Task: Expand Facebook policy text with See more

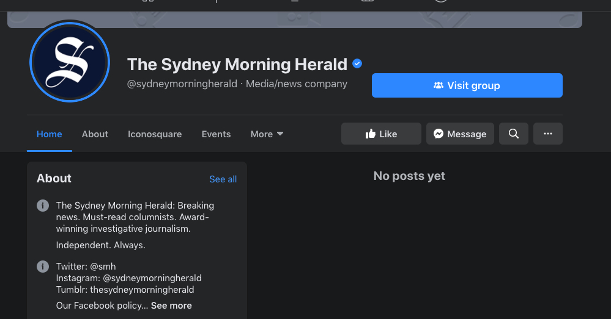Action: point(171,306)
